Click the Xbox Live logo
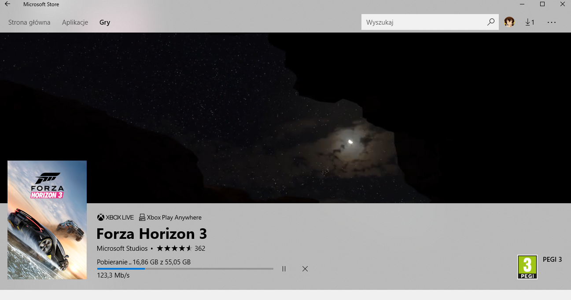Screen dimensions: 571x300 tap(115, 217)
